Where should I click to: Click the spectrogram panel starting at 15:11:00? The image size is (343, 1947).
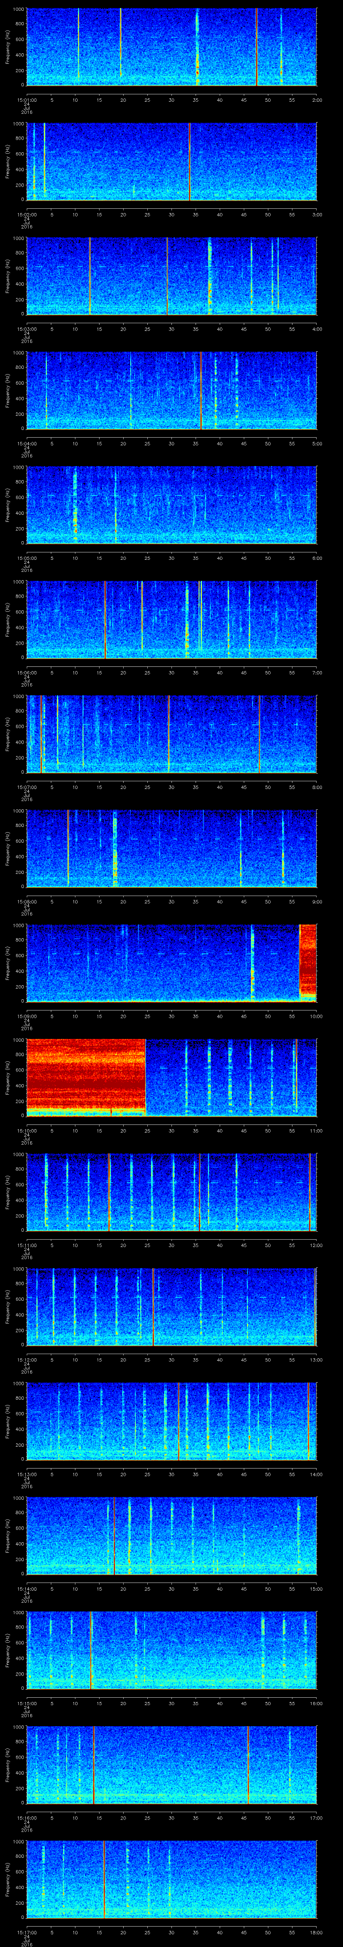point(172,1192)
